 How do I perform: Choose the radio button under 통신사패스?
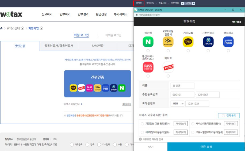tap(148, 76)
